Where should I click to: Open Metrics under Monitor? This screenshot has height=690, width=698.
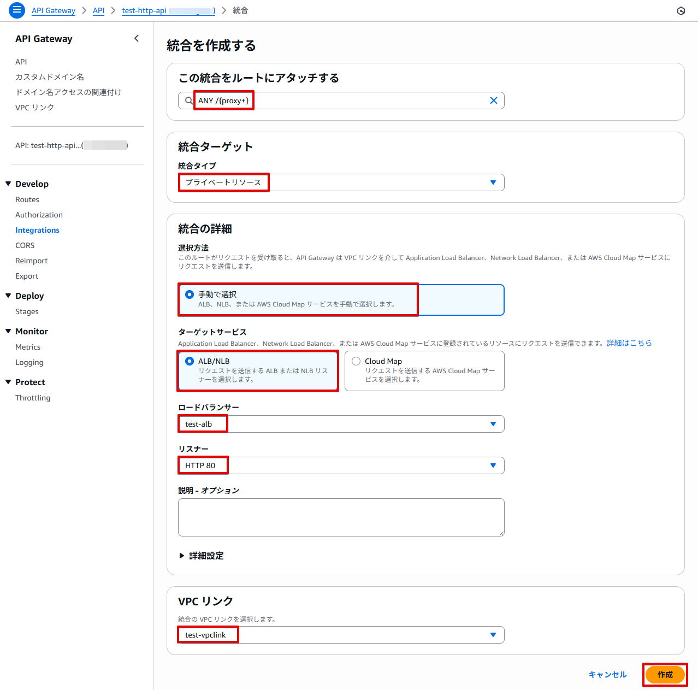pos(28,347)
